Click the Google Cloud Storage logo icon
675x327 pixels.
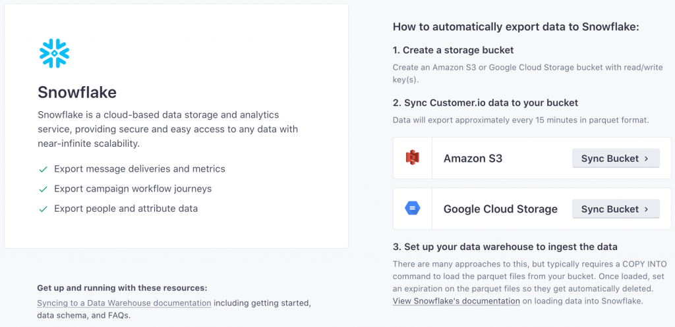click(413, 209)
